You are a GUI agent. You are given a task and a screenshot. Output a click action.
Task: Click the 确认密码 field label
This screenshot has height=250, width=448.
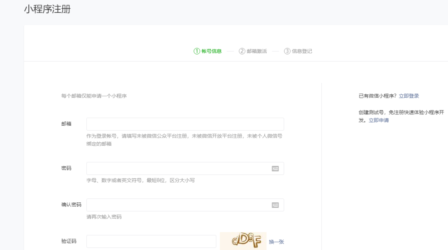[71, 205]
